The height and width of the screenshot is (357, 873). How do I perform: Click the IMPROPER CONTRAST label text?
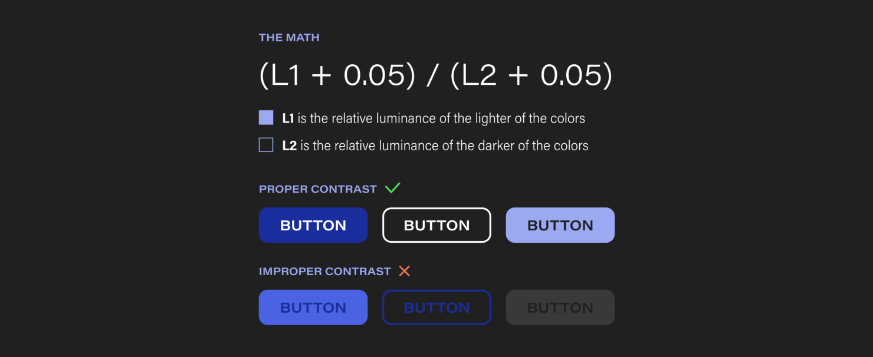[325, 272]
